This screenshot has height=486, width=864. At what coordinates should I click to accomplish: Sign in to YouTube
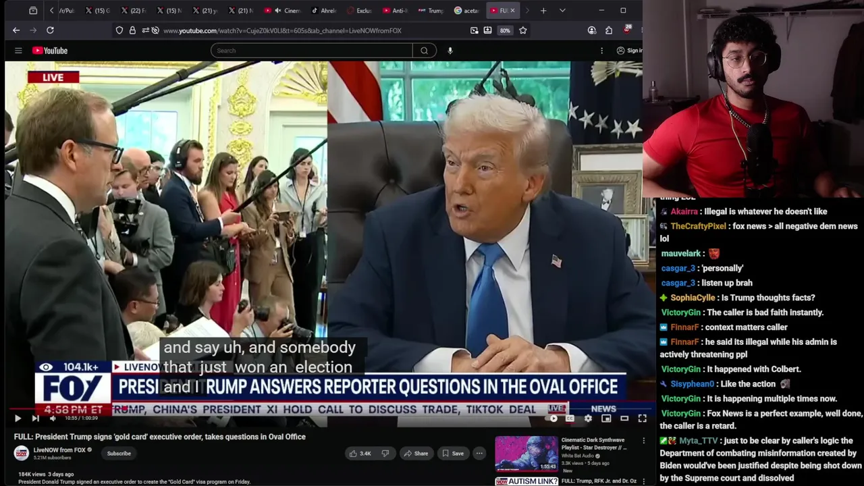628,51
